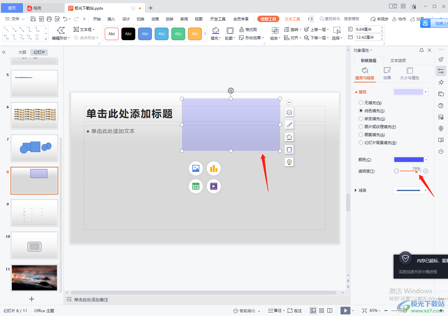The width and height of the screenshot is (448, 316).
Task: Expand the Line section
Action: pos(356,190)
